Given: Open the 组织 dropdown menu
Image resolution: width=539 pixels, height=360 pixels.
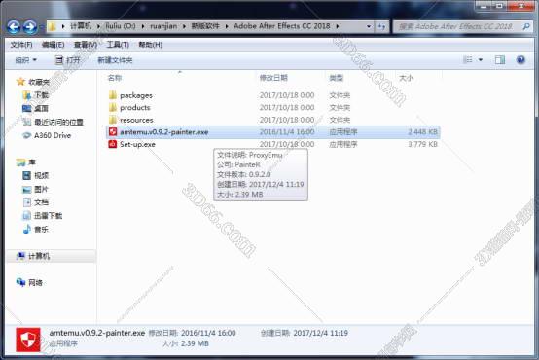Looking at the screenshot, I should (x=25, y=60).
